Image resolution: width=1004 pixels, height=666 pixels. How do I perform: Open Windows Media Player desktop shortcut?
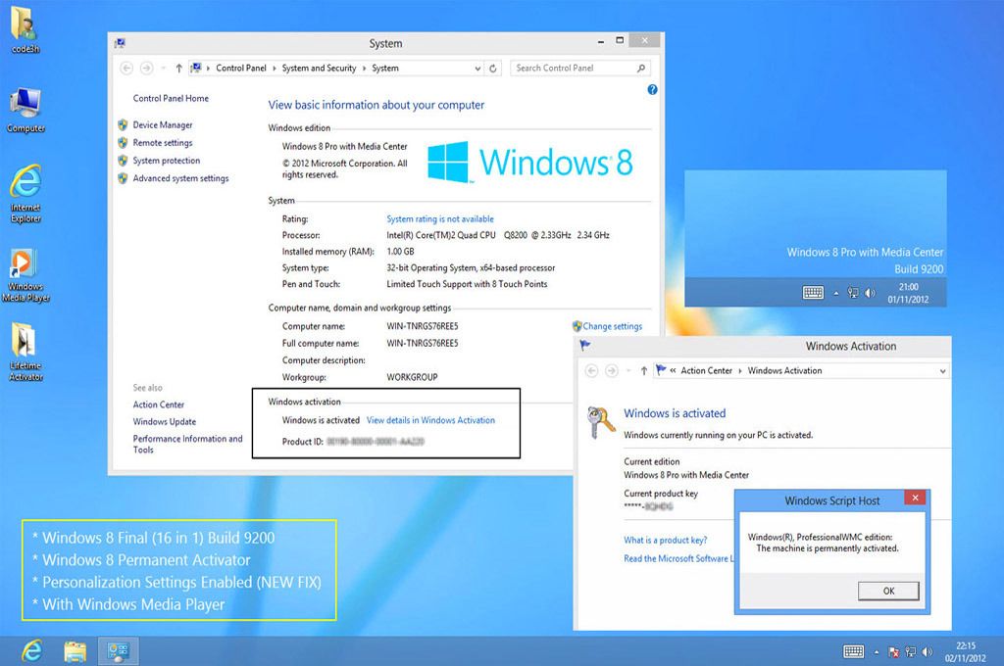point(25,274)
